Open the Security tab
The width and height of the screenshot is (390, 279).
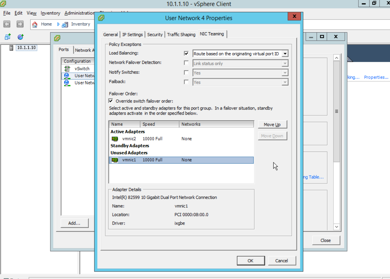point(155,35)
